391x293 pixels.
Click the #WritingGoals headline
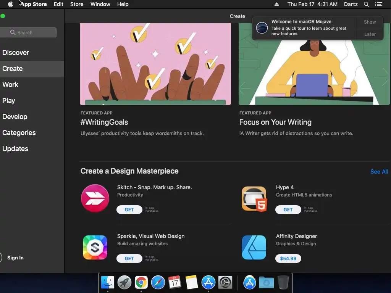coord(104,122)
